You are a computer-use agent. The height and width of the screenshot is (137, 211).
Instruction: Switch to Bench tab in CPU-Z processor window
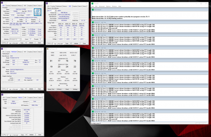click(35, 6)
